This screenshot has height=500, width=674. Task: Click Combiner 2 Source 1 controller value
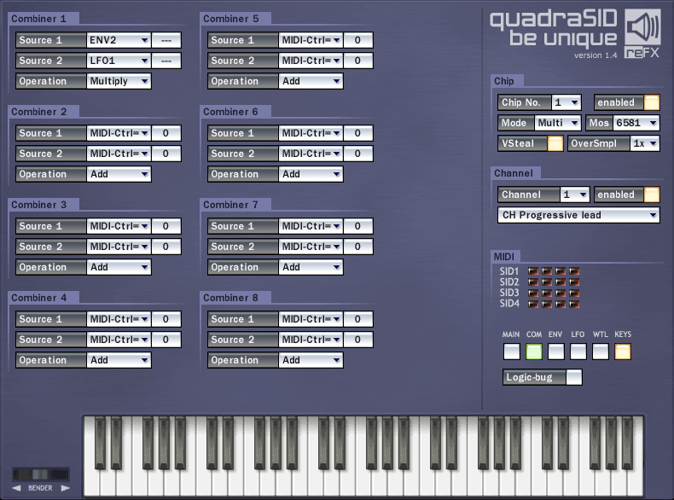click(166, 133)
